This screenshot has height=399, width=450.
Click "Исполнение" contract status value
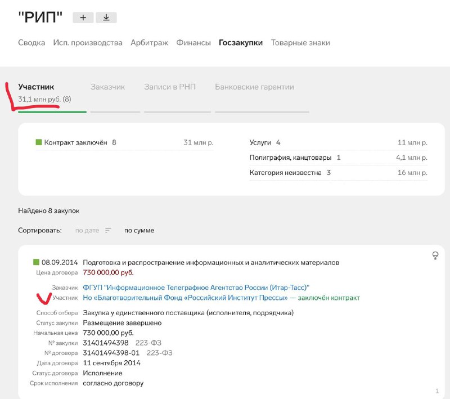(102, 373)
